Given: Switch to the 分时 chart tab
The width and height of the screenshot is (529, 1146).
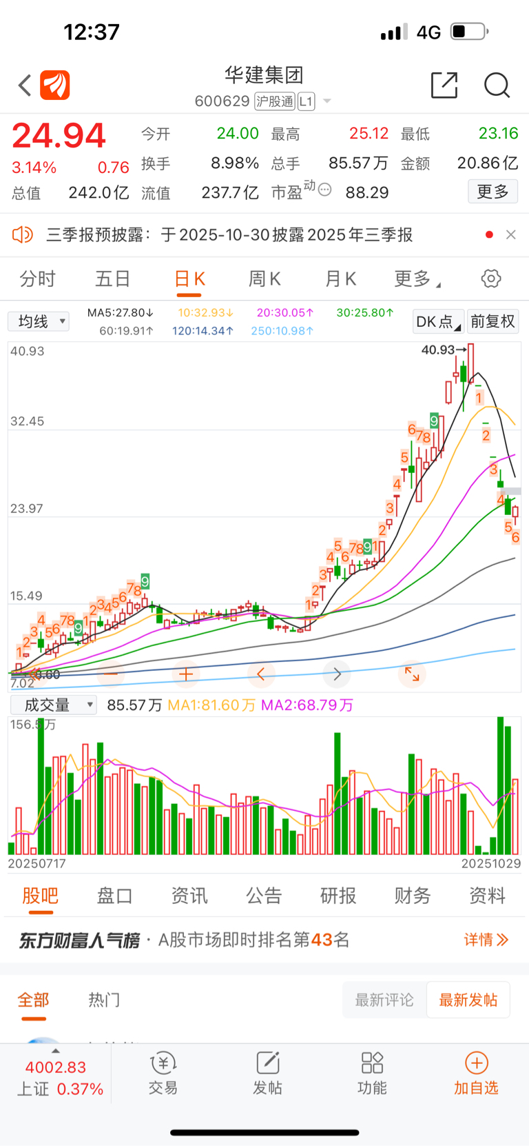Looking at the screenshot, I should pyautogui.click(x=37, y=279).
